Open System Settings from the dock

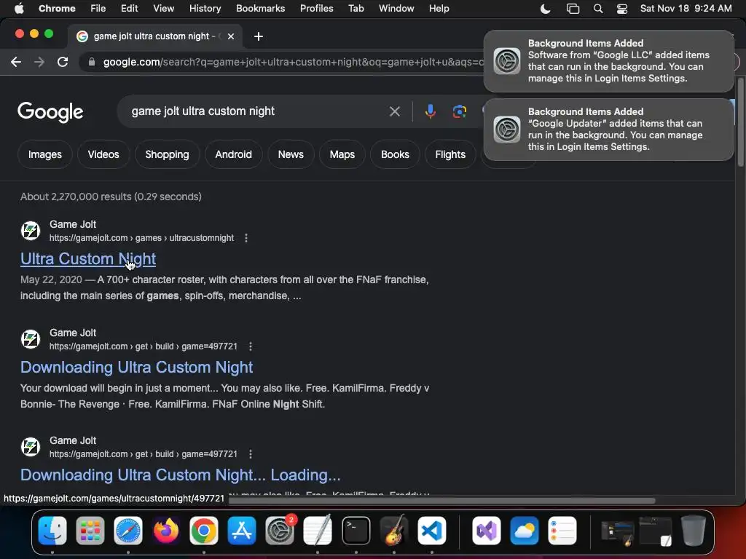click(280, 531)
